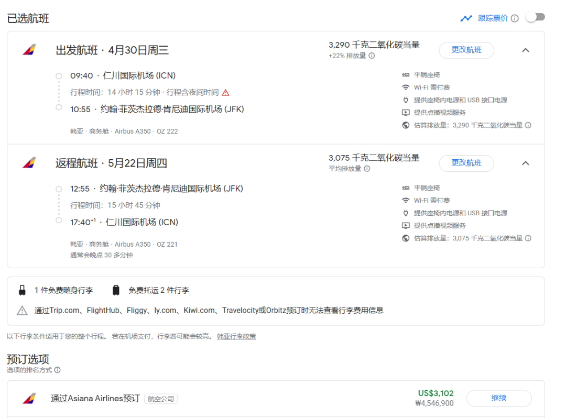Click the ₩4,546,900 price
Viewport: 566px width, 418px height.
coord(434,403)
